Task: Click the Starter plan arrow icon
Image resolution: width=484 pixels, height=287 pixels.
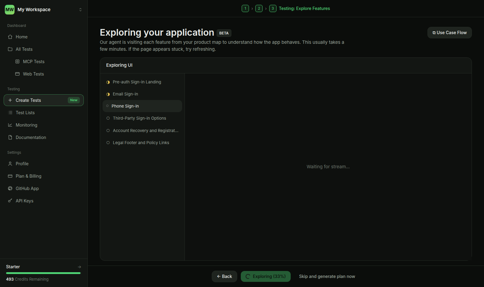Action: click(x=79, y=267)
